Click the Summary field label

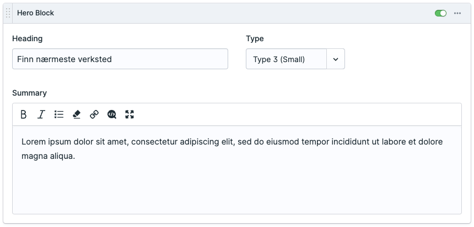point(29,93)
